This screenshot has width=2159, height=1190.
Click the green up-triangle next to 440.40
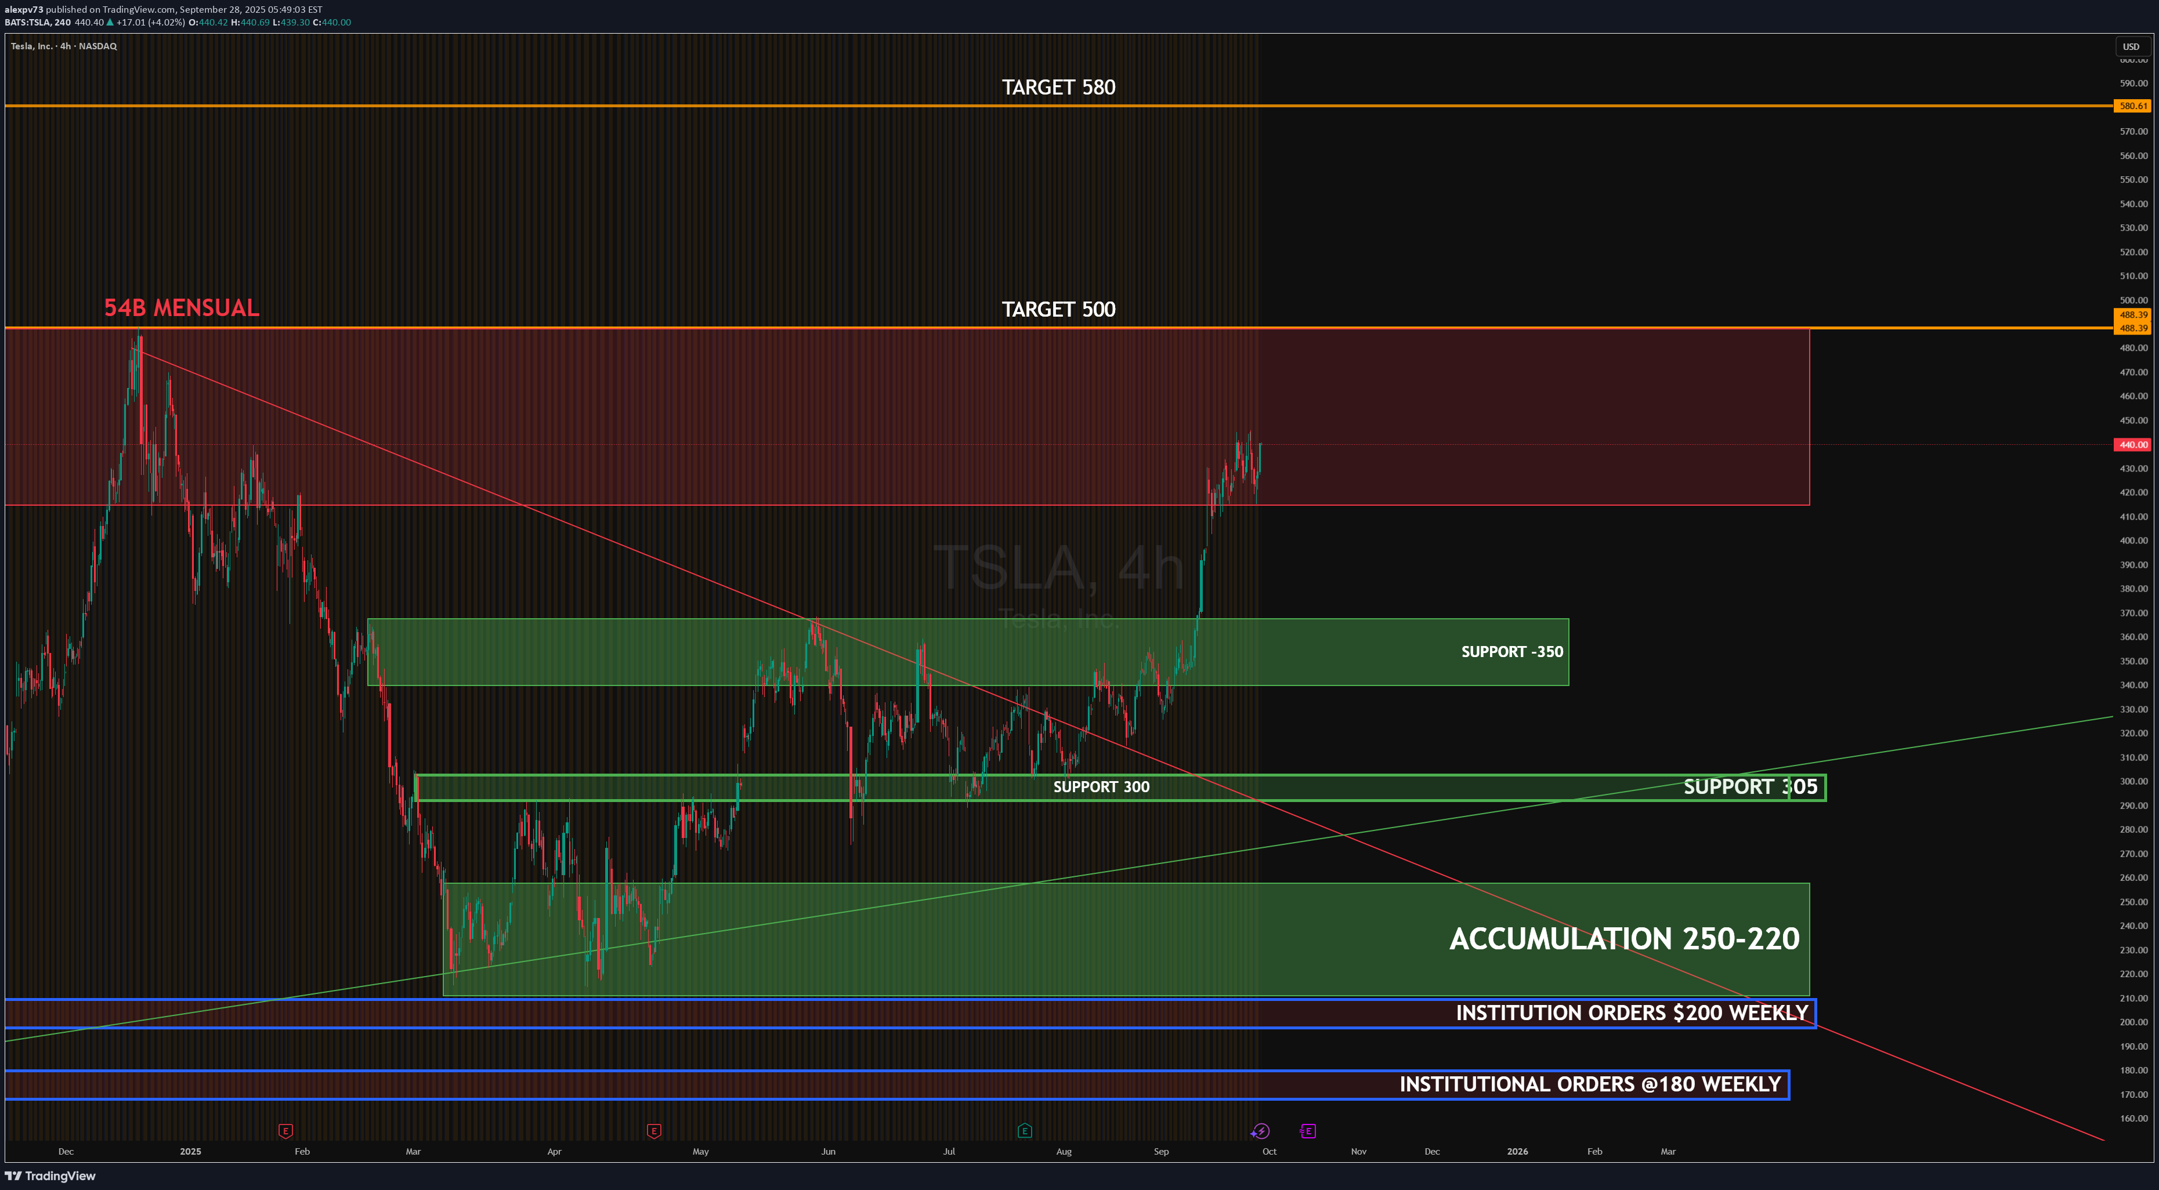pyautogui.click(x=110, y=23)
